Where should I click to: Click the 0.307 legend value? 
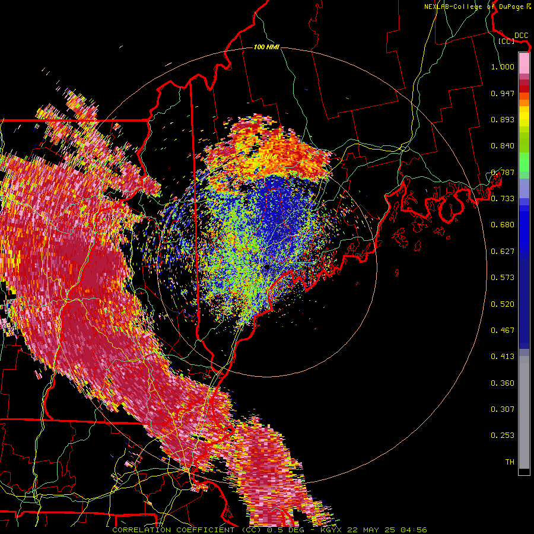click(503, 409)
